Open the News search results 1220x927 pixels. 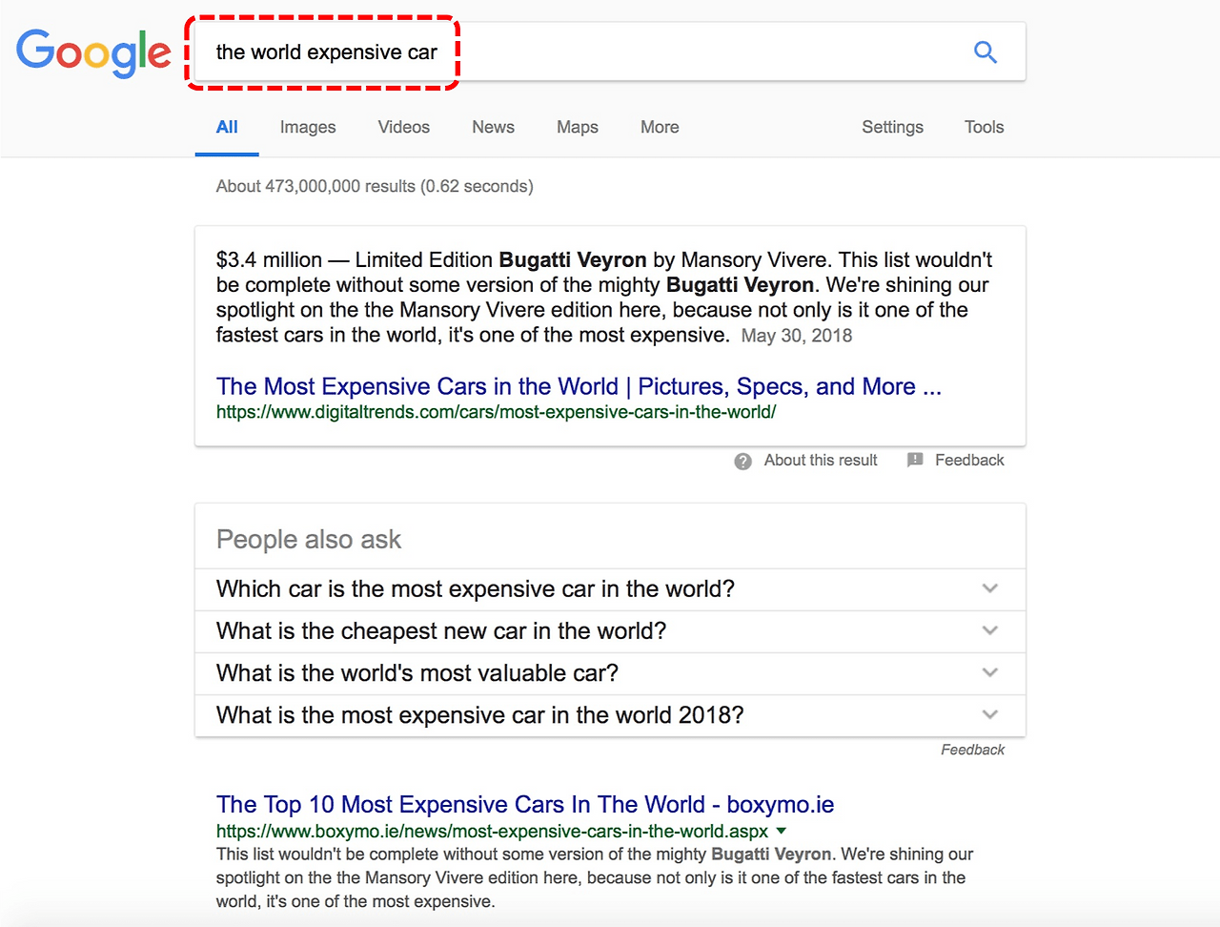click(492, 127)
